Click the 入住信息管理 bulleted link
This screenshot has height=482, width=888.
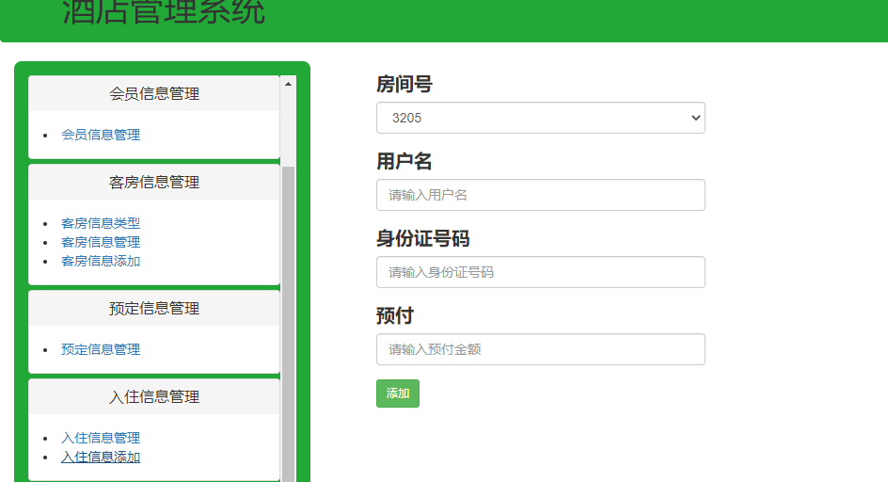point(101,438)
